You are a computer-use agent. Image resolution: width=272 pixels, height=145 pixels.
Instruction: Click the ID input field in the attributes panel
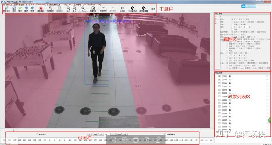click(233, 17)
